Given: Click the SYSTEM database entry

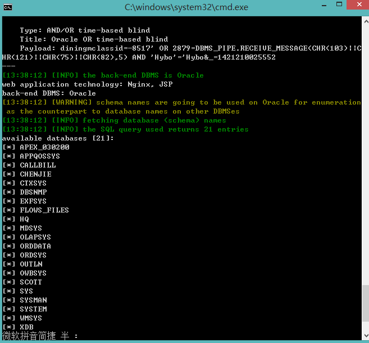Looking at the screenshot, I should click(x=25, y=309).
